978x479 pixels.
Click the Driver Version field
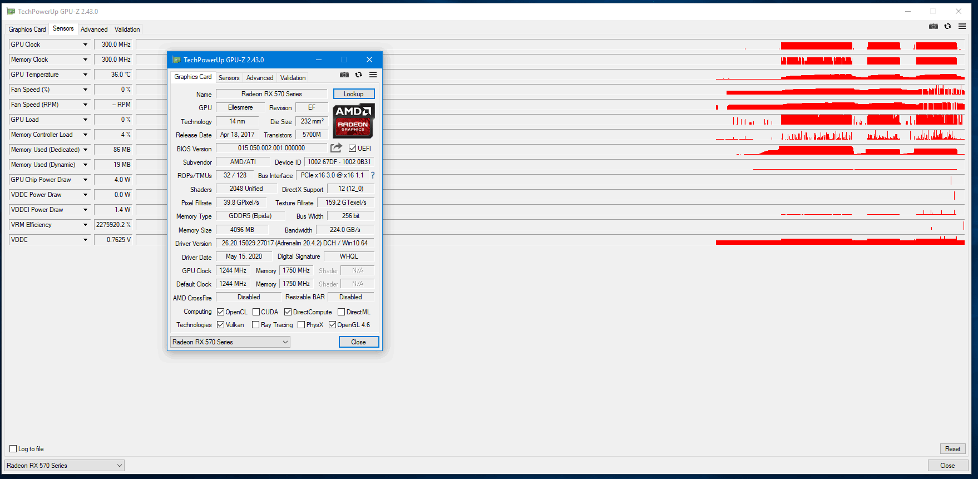click(x=295, y=243)
